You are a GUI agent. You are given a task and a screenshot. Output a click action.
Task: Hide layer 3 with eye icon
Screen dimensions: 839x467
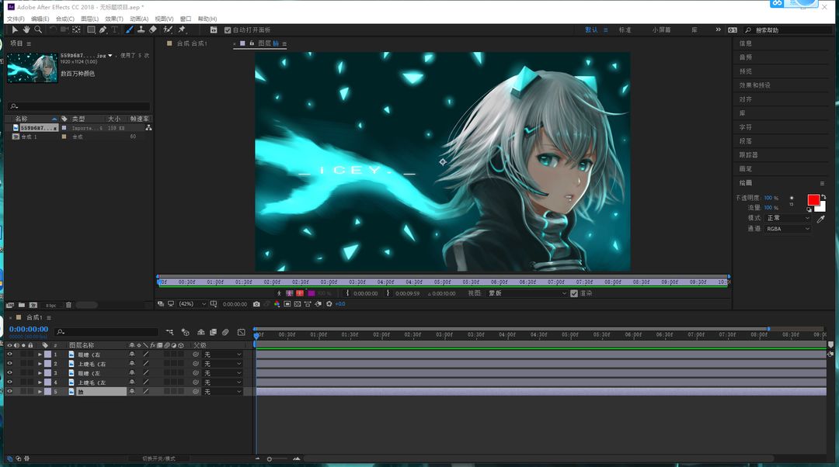point(9,373)
